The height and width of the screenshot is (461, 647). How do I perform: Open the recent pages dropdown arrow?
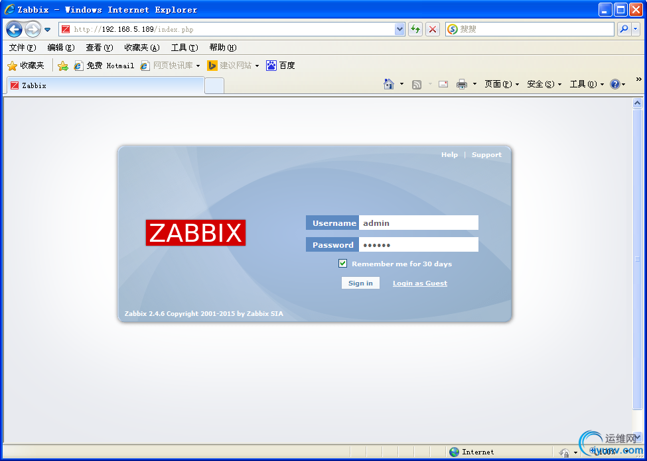[48, 30]
